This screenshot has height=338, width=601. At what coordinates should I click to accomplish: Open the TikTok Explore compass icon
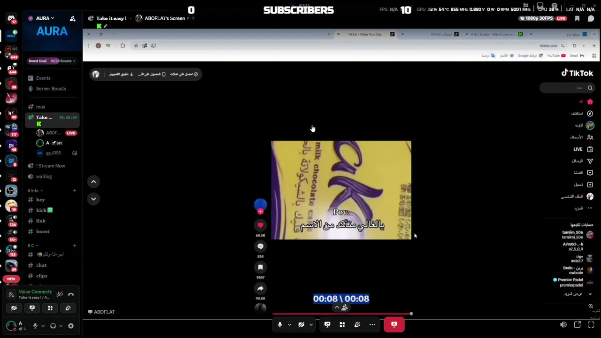coord(590,114)
